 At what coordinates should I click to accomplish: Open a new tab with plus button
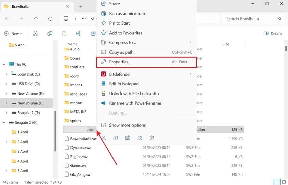point(81,7)
